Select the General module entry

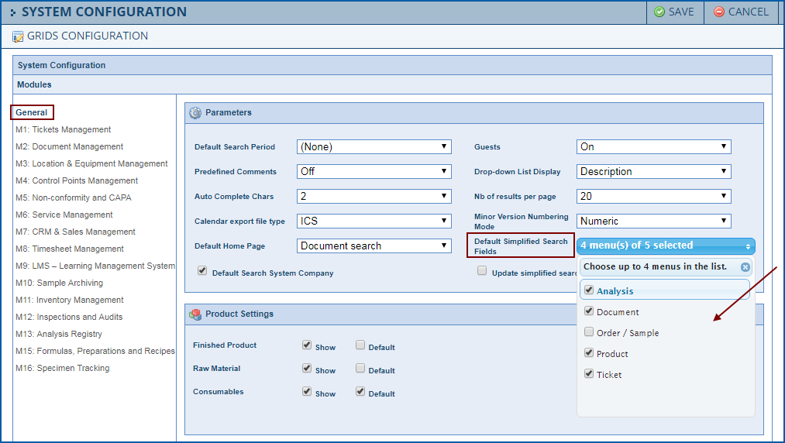(x=32, y=112)
